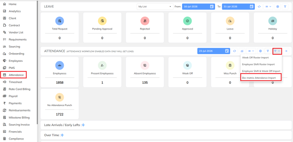
Task: Go to Payroll in the sidebar
Action: tap(13, 96)
